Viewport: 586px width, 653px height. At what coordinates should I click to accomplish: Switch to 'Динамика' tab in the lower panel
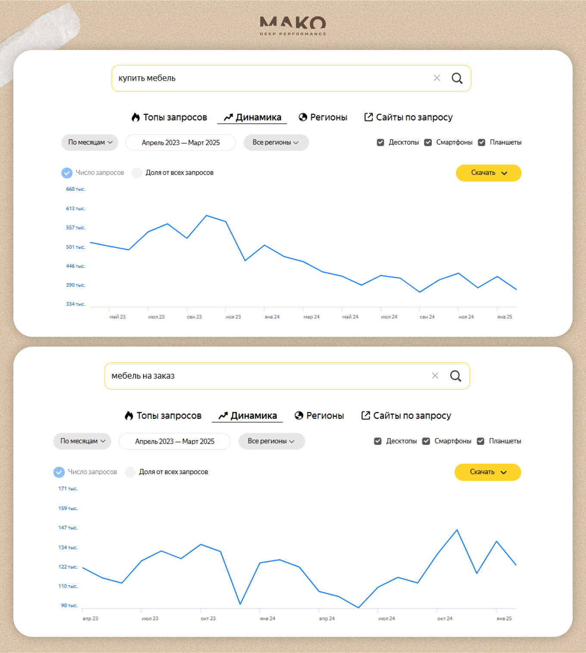(248, 416)
